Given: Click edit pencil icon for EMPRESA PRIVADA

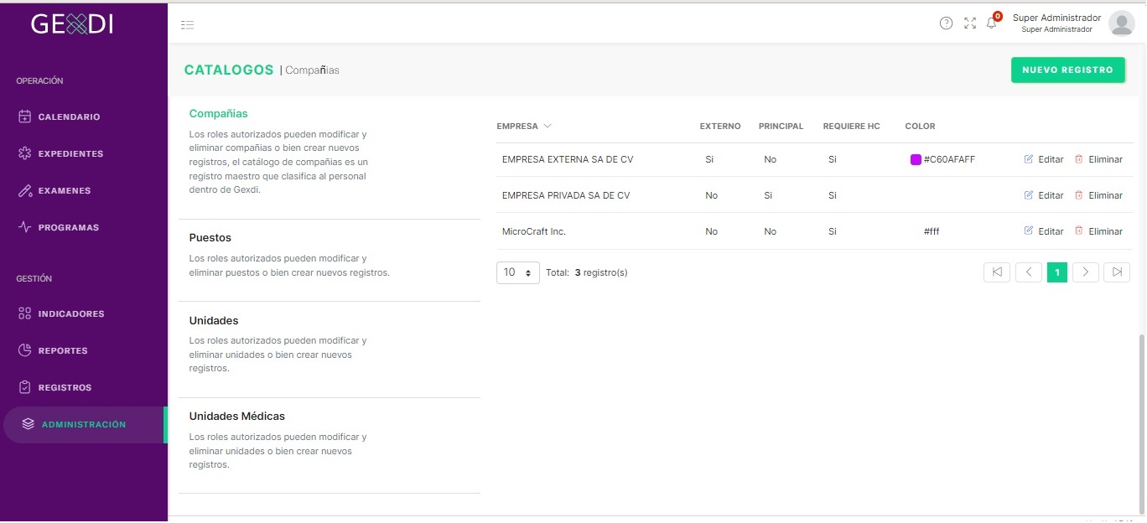Looking at the screenshot, I should click(x=1029, y=195).
